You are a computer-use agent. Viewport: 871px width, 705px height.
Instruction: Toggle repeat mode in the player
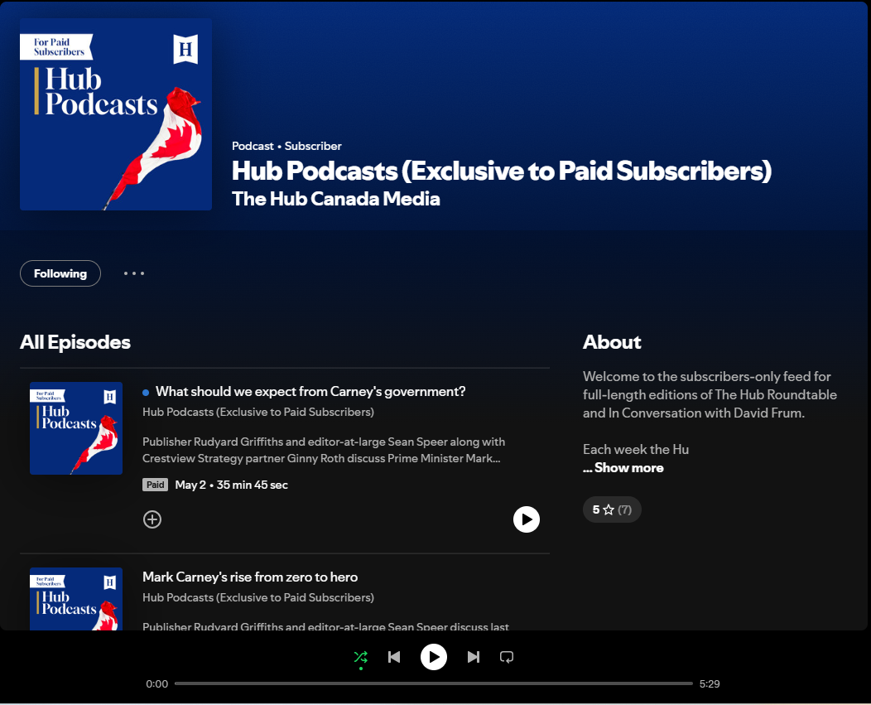507,657
